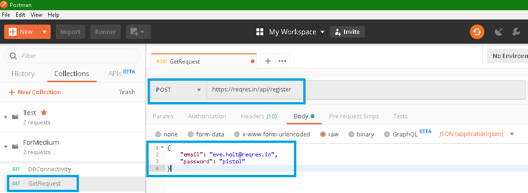Switch to the History tab
The height and width of the screenshot is (193, 528).
pyautogui.click(x=23, y=74)
